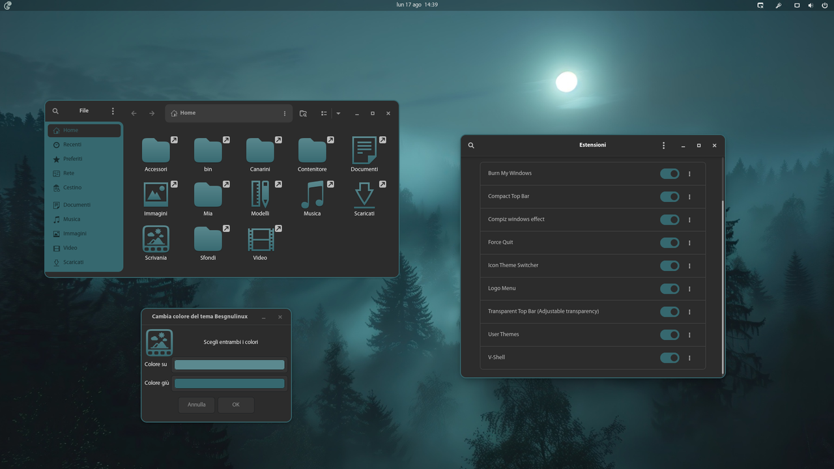834x469 pixels.
Task: Open the Video folder in the icon grid
Action: (x=260, y=239)
